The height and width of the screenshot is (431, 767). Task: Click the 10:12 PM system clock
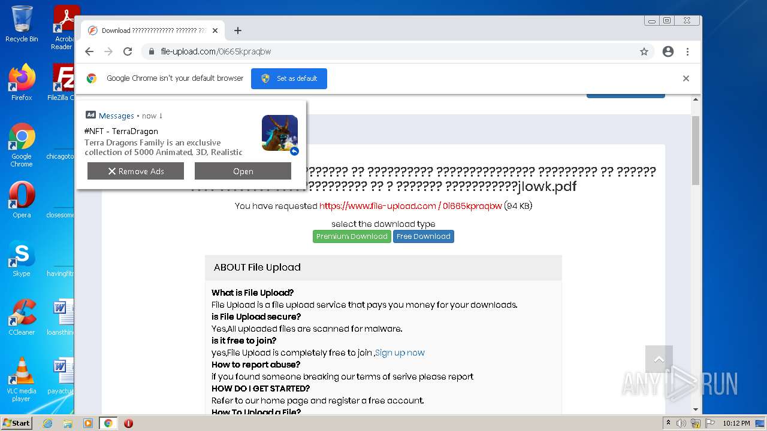[x=736, y=423]
